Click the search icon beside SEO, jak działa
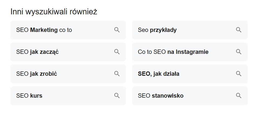Screen dimensions: 253x115 239,74
